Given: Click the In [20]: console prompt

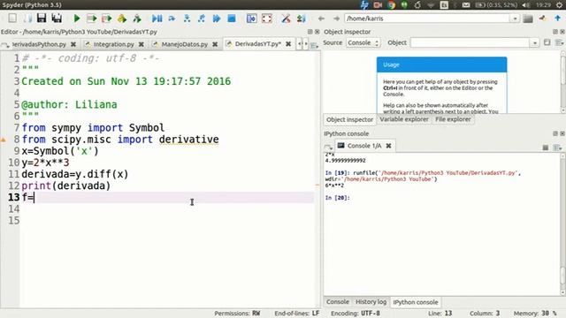Looking at the screenshot, I should coord(337,198).
